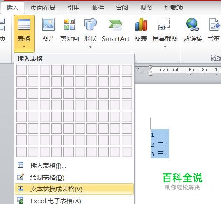
Task: Click the 文本转换成表格 icon
Action: coord(21,189)
